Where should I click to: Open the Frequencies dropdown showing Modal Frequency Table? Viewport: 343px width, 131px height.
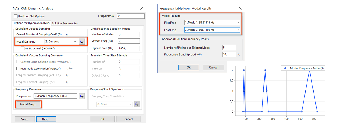55,96
